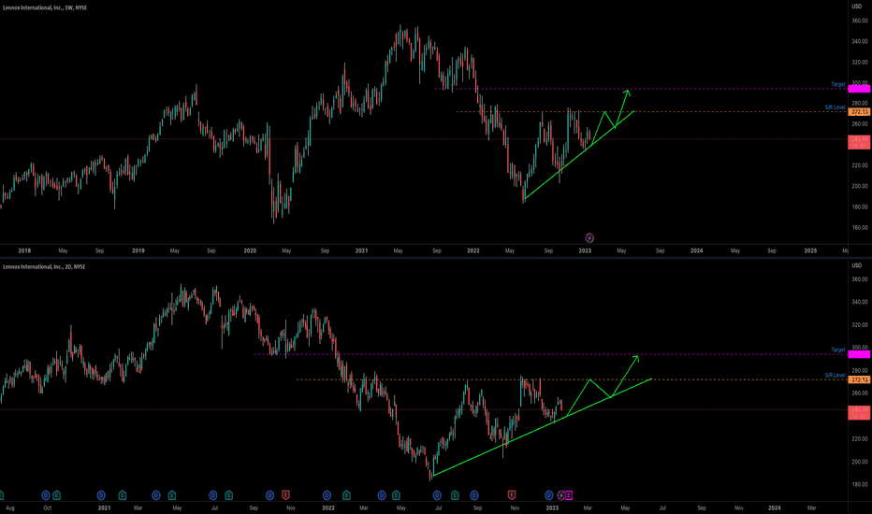Screen dimensions: 872x514
Task: Open the dividend marker at Jul 2021
Action: tap(213, 495)
